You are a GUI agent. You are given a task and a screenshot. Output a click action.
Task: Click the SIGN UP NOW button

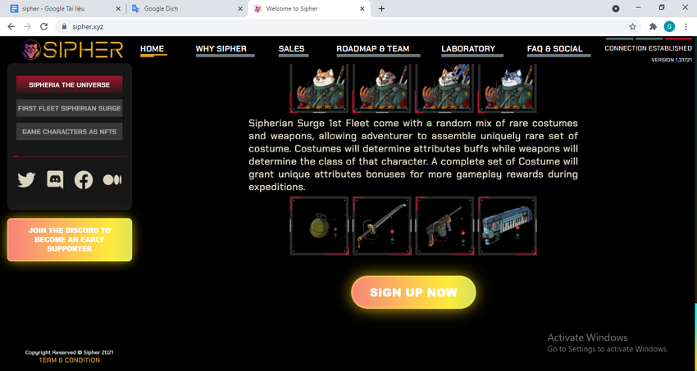pyautogui.click(x=413, y=292)
